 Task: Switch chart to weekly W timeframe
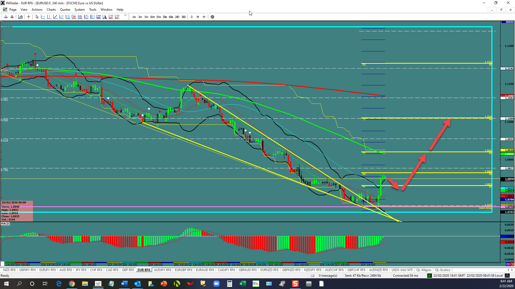(x=198, y=17)
